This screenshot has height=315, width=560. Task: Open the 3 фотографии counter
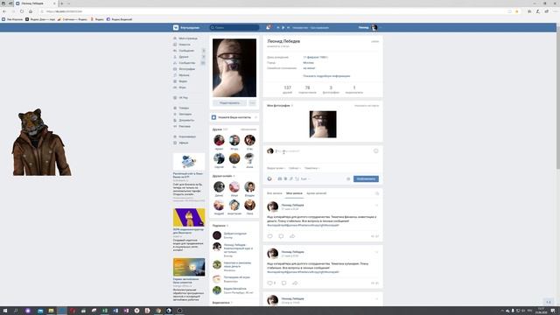click(331, 89)
